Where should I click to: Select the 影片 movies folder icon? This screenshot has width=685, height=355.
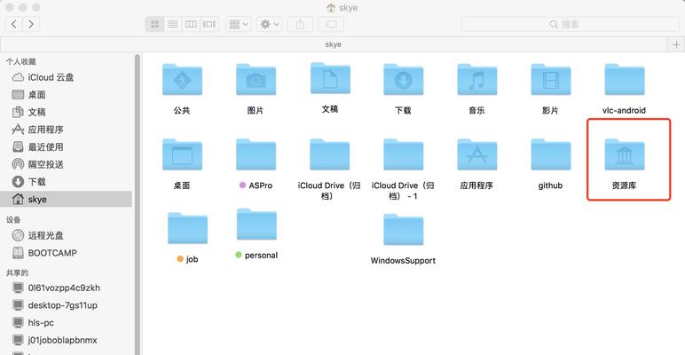(x=551, y=80)
